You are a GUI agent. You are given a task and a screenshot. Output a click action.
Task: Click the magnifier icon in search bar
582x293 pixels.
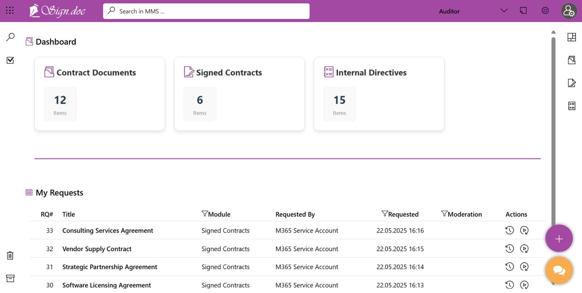111,10
